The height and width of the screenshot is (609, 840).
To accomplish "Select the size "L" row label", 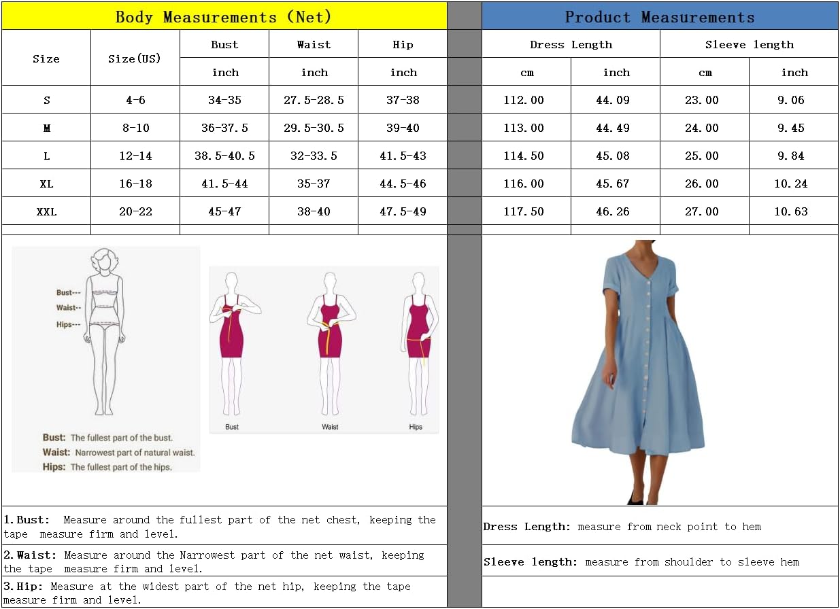I will click(x=46, y=156).
